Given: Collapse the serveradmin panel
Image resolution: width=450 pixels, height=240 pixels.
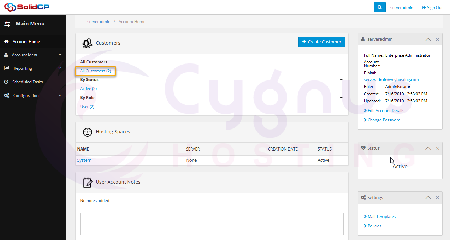Looking at the screenshot, I should (x=428, y=40).
